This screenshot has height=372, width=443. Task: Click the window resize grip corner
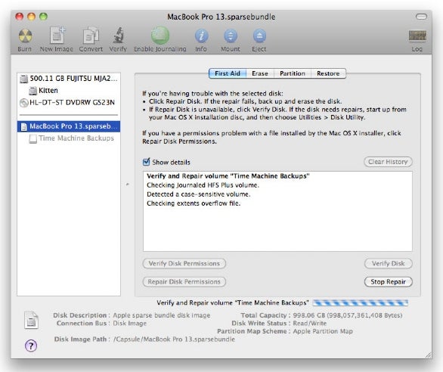point(428,355)
